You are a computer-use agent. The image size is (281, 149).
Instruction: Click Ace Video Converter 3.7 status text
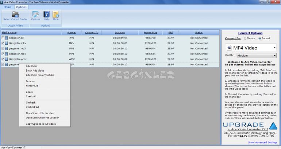coord(14,148)
